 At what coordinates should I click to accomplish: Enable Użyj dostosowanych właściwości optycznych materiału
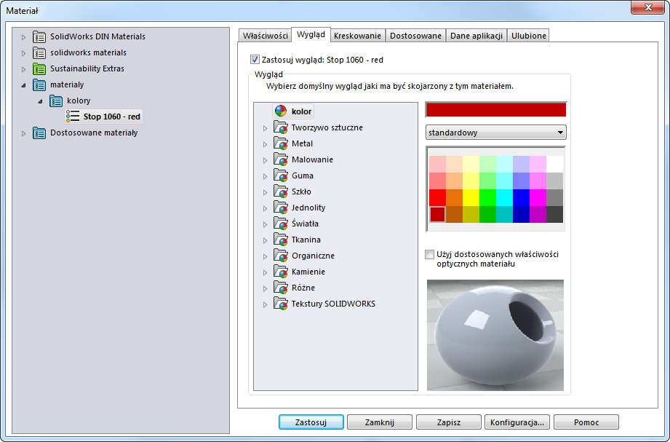click(x=430, y=255)
